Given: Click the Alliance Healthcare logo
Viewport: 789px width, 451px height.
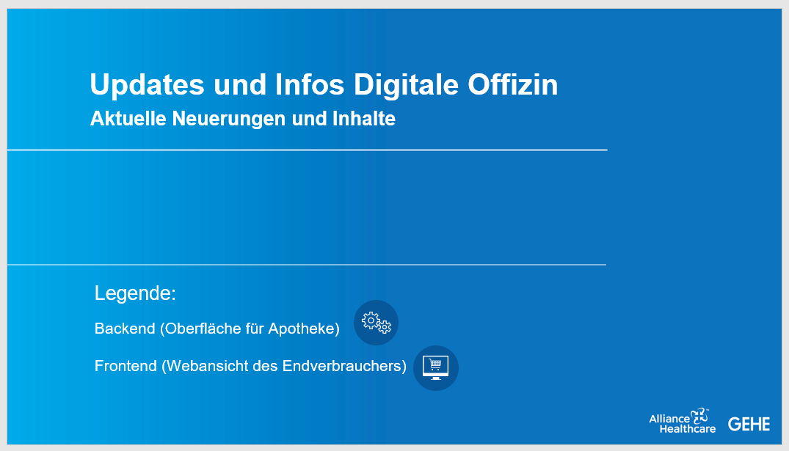Looking at the screenshot, I should click(x=683, y=422).
